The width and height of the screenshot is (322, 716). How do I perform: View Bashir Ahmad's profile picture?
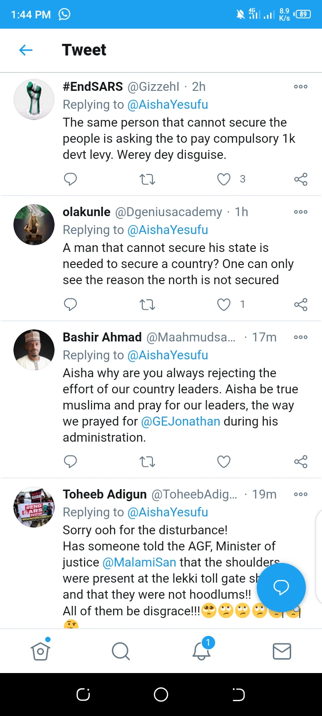[x=34, y=350]
